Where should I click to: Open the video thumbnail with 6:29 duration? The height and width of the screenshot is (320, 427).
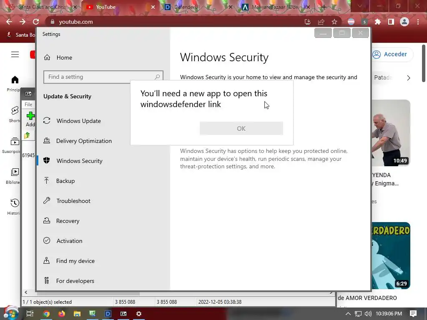pyautogui.click(x=391, y=255)
